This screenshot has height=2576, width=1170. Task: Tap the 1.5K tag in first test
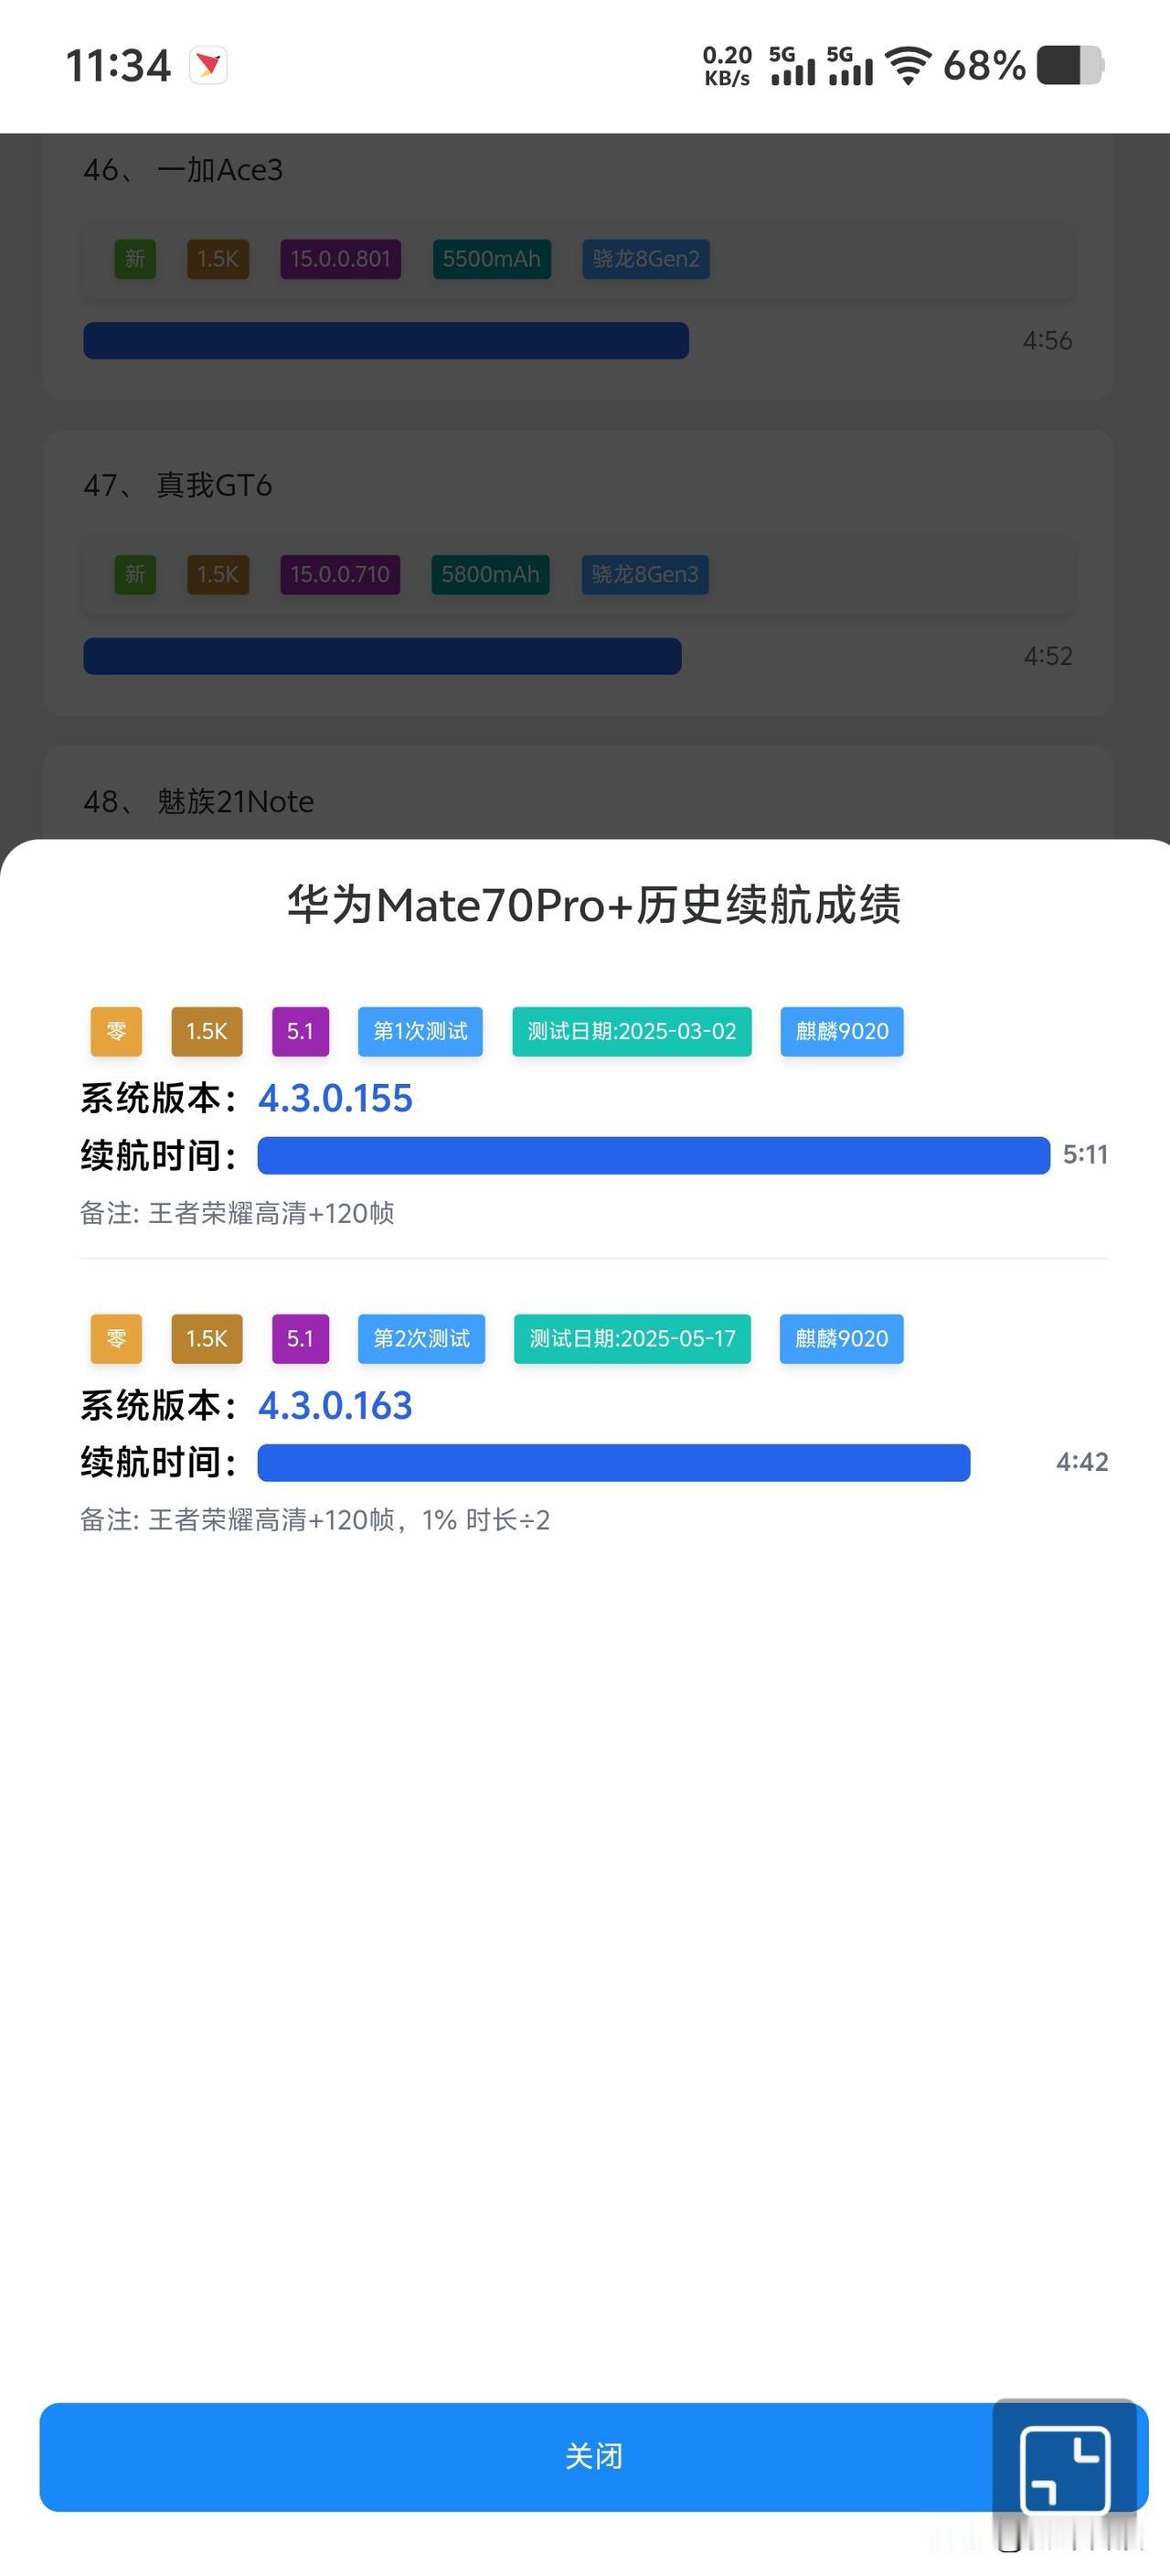[x=207, y=1031]
